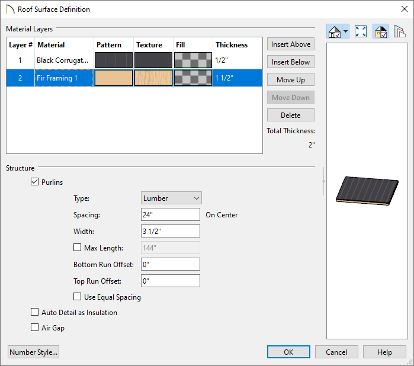Click the Insert Above button
Image resolution: width=414 pixels, height=366 pixels.
290,44
